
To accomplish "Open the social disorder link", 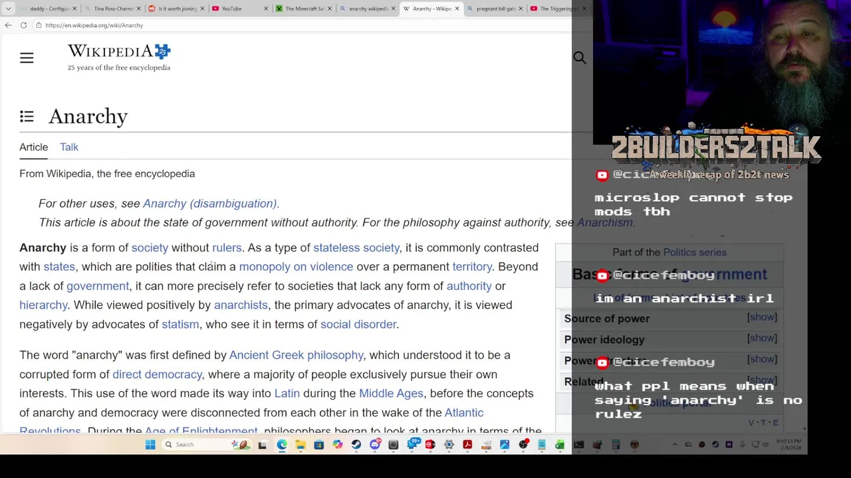I will (x=358, y=325).
